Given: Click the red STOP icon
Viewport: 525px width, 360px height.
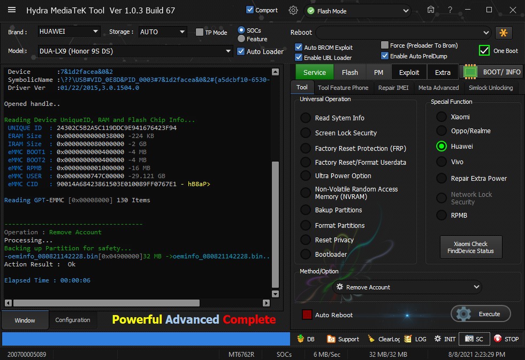Looking at the screenshot, I should tap(498, 339).
